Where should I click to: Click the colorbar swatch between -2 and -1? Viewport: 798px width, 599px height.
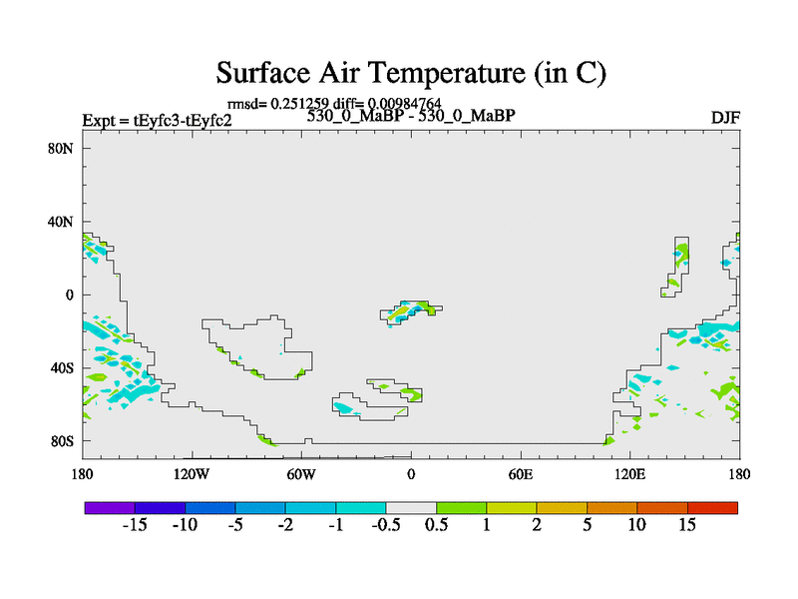(x=310, y=507)
